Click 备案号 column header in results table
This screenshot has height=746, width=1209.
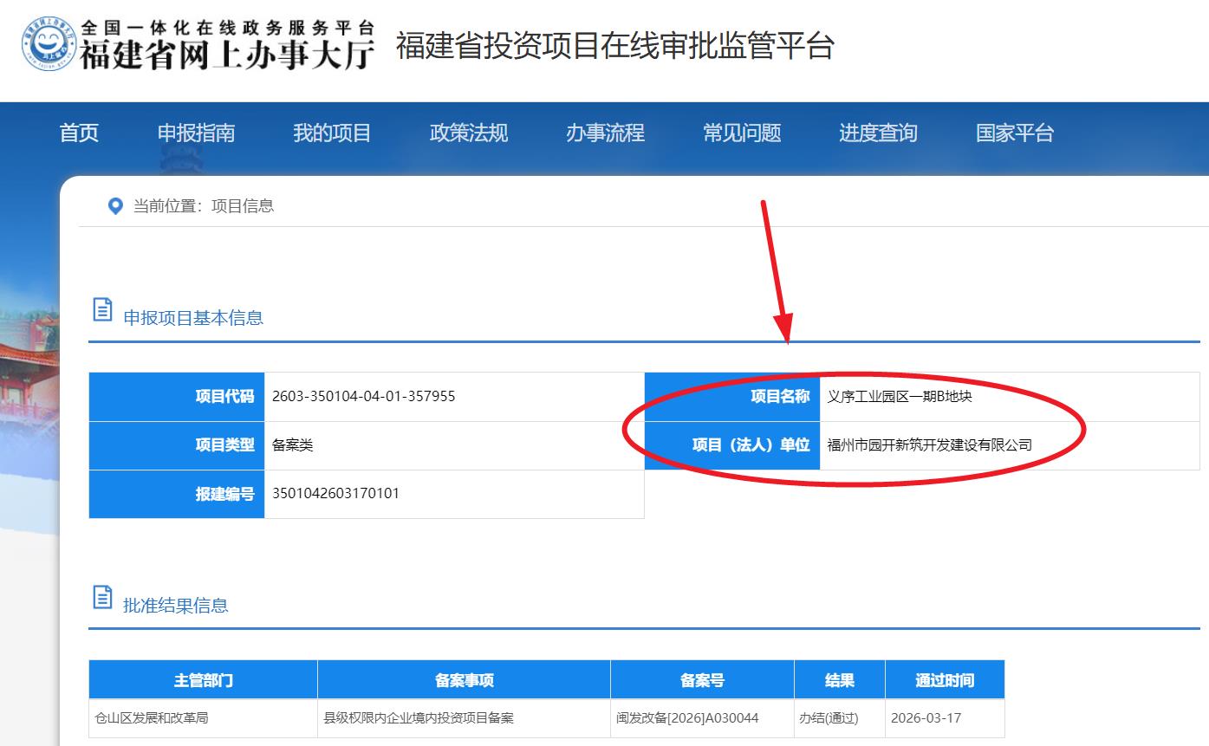(702, 680)
